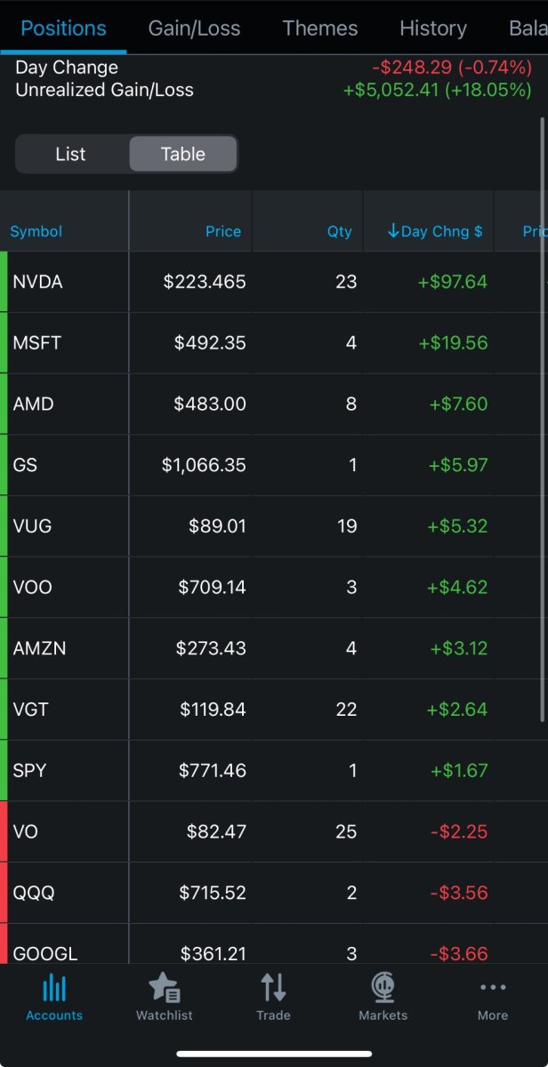Open the Watchlist star icon
Image resolution: width=548 pixels, height=1067 pixels.
coord(165,988)
